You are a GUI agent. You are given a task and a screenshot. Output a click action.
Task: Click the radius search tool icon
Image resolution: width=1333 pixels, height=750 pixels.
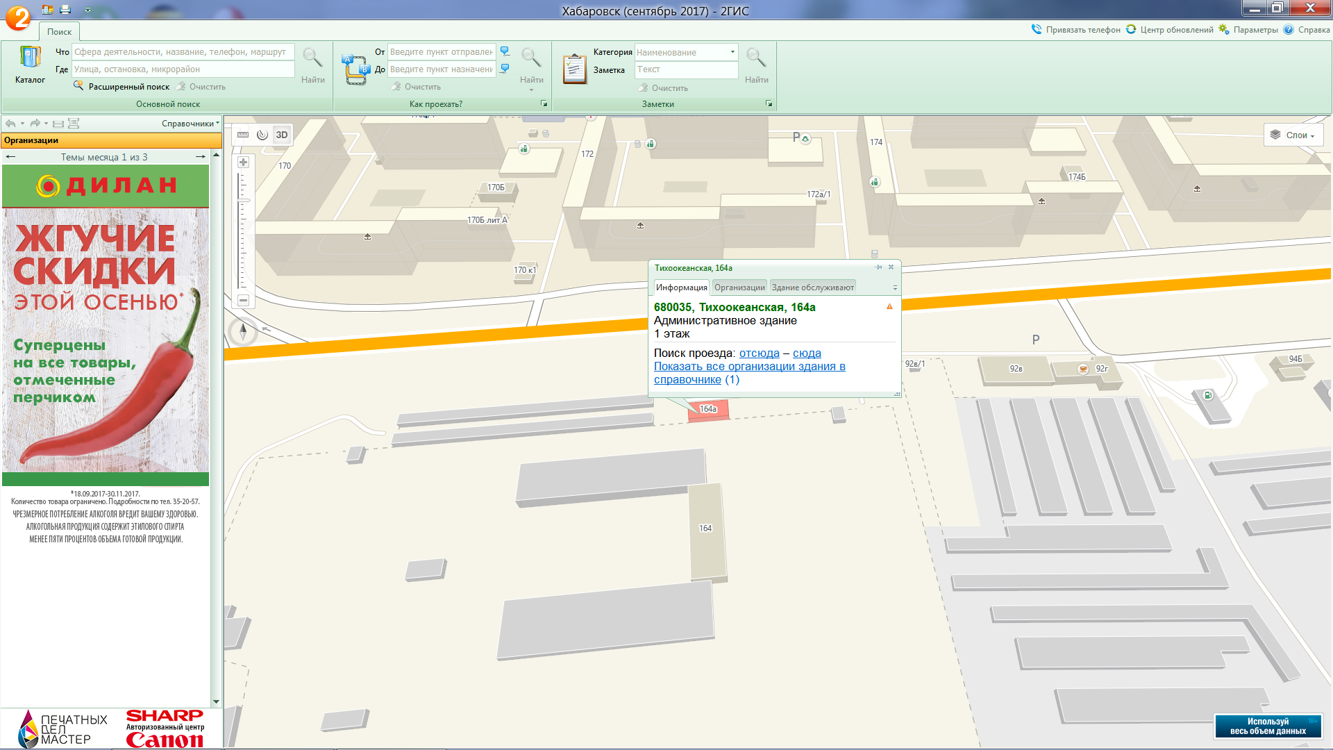tap(262, 135)
